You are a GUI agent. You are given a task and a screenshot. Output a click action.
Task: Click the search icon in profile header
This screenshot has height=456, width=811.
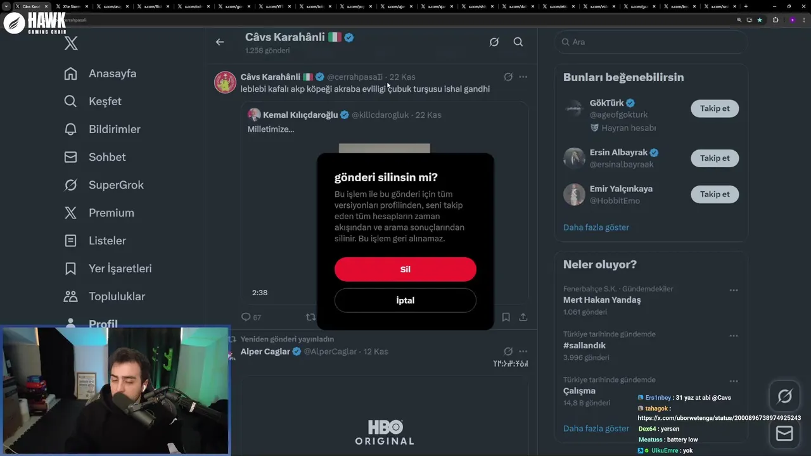[x=518, y=42]
